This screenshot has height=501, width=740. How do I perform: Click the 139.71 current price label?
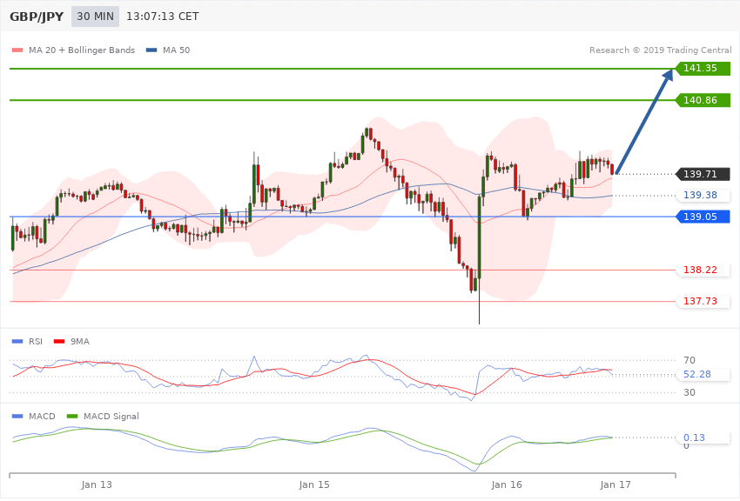703,174
